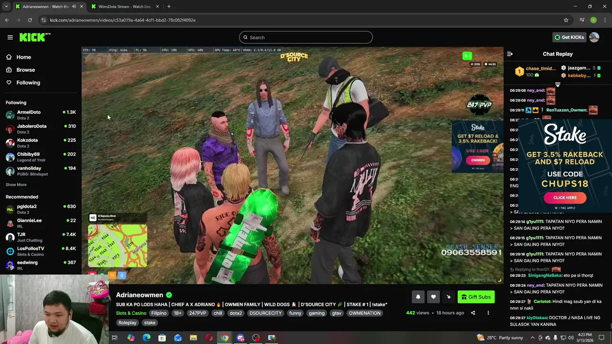Go to Home in the sidebar
The image size is (612, 344).
coord(23,57)
